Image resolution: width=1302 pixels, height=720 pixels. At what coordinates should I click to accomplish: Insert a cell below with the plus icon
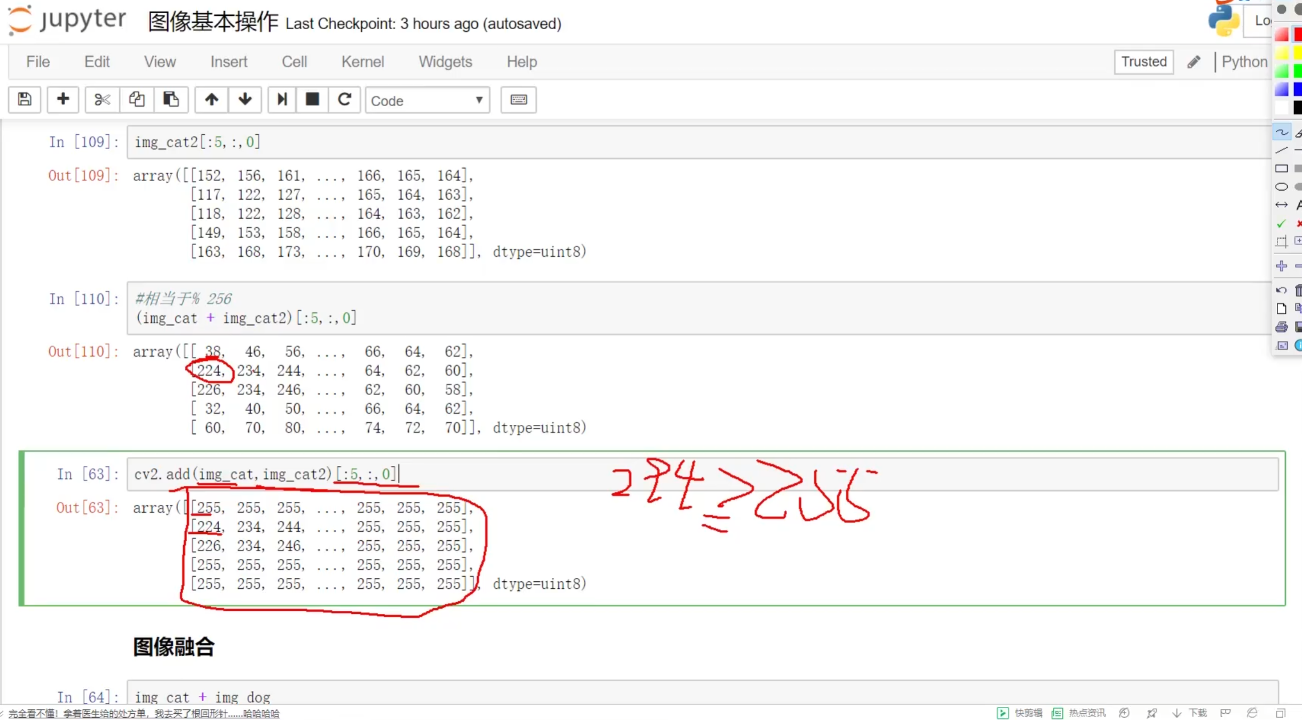[x=63, y=100]
